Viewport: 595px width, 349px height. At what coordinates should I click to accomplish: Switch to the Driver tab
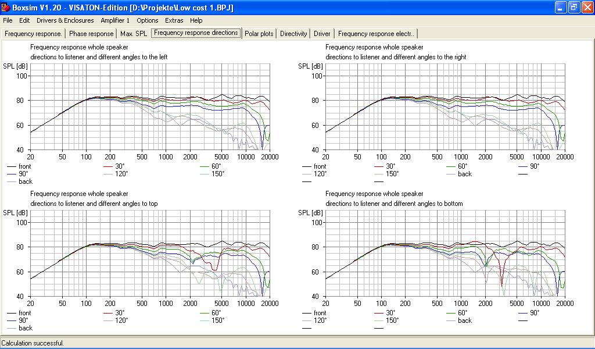point(322,34)
